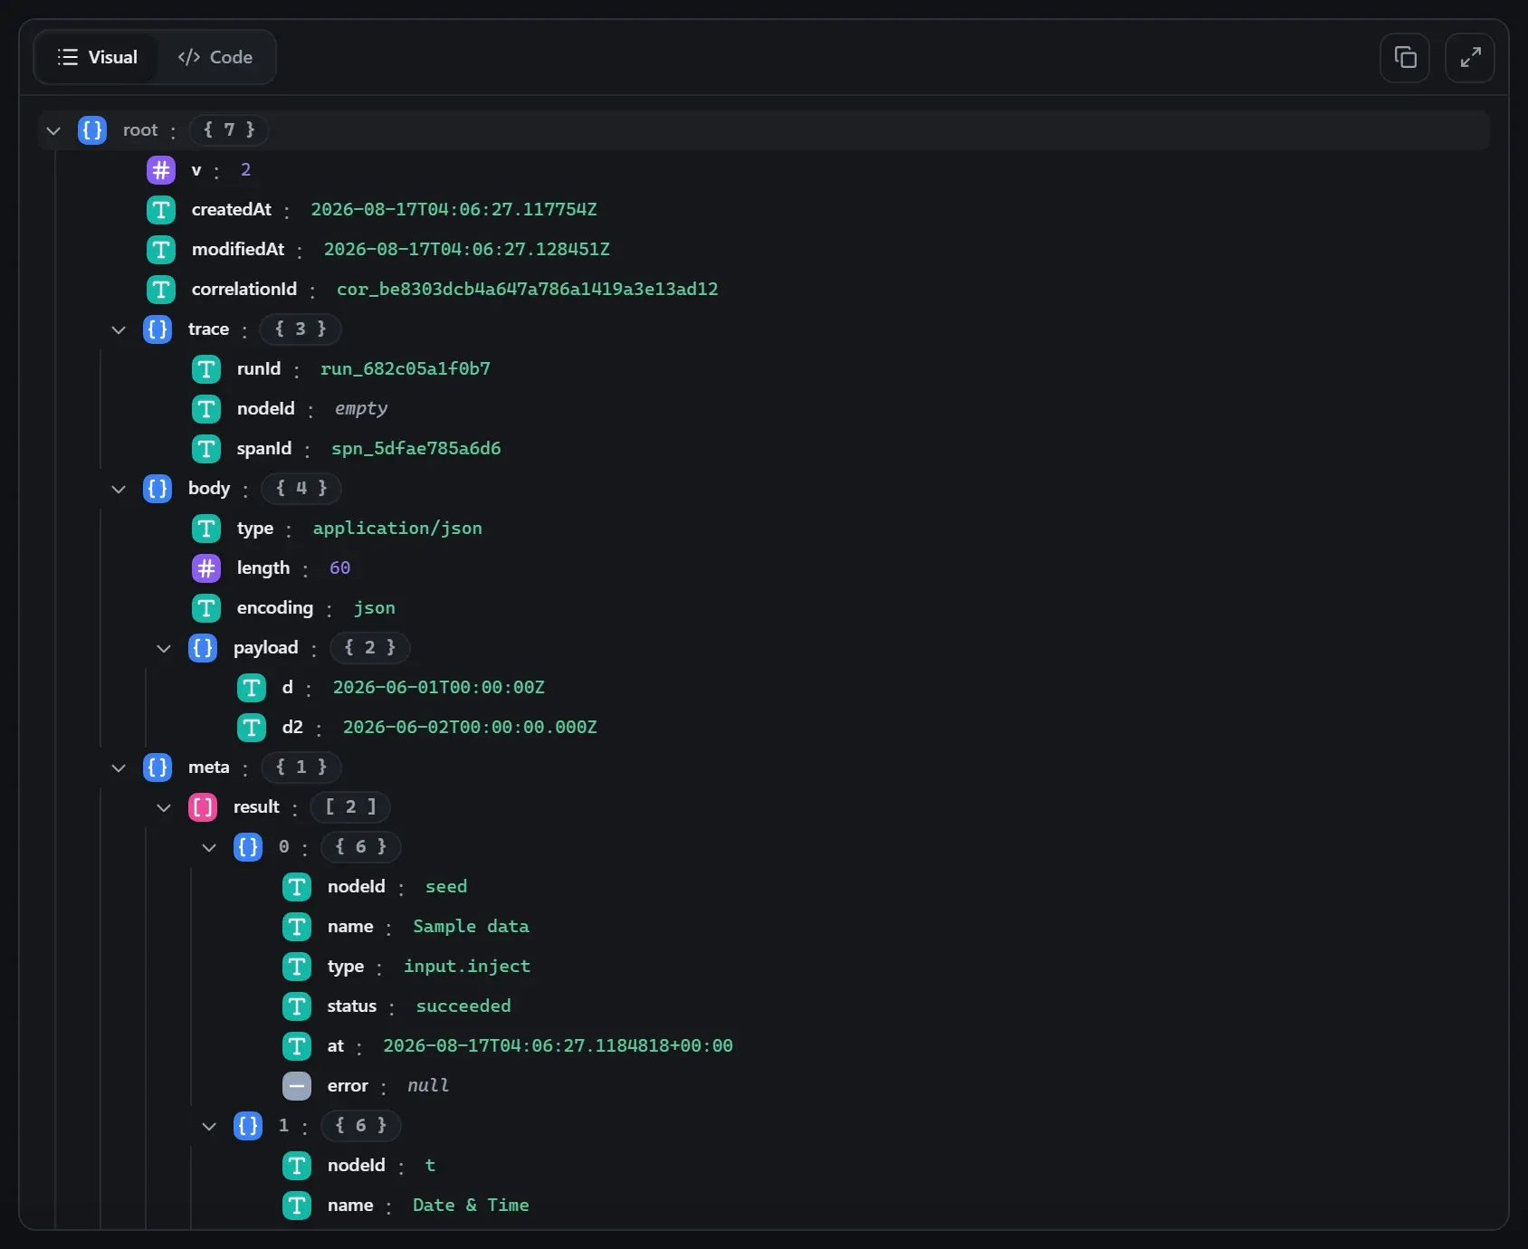Click the object icon beside trace
This screenshot has height=1249, width=1528.
tap(158, 329)
